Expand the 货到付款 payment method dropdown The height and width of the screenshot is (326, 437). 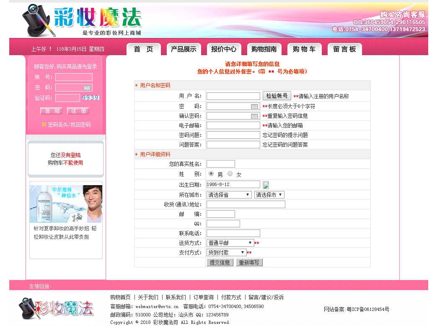tap(226, 252)
